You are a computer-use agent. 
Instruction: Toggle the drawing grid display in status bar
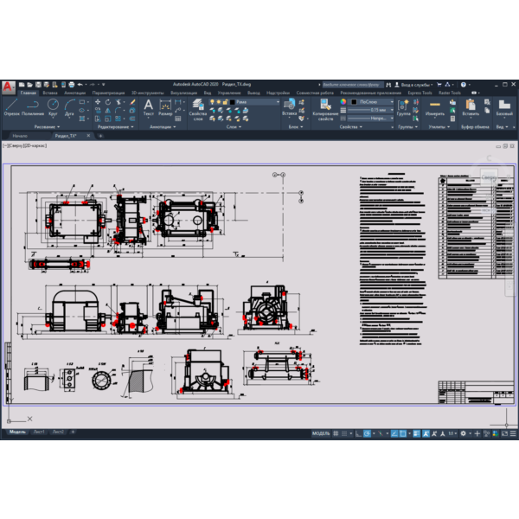click(336, 433)
